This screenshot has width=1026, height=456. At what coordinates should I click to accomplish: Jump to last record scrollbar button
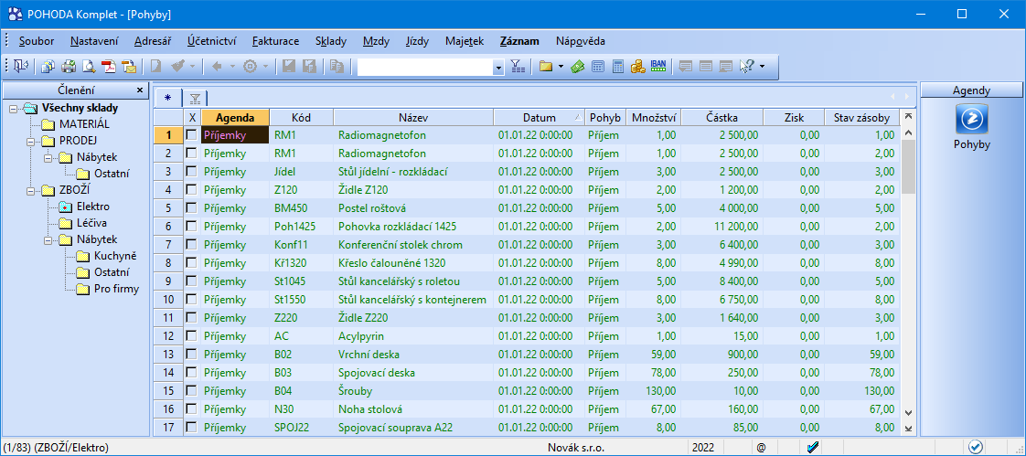pos(908,429)
